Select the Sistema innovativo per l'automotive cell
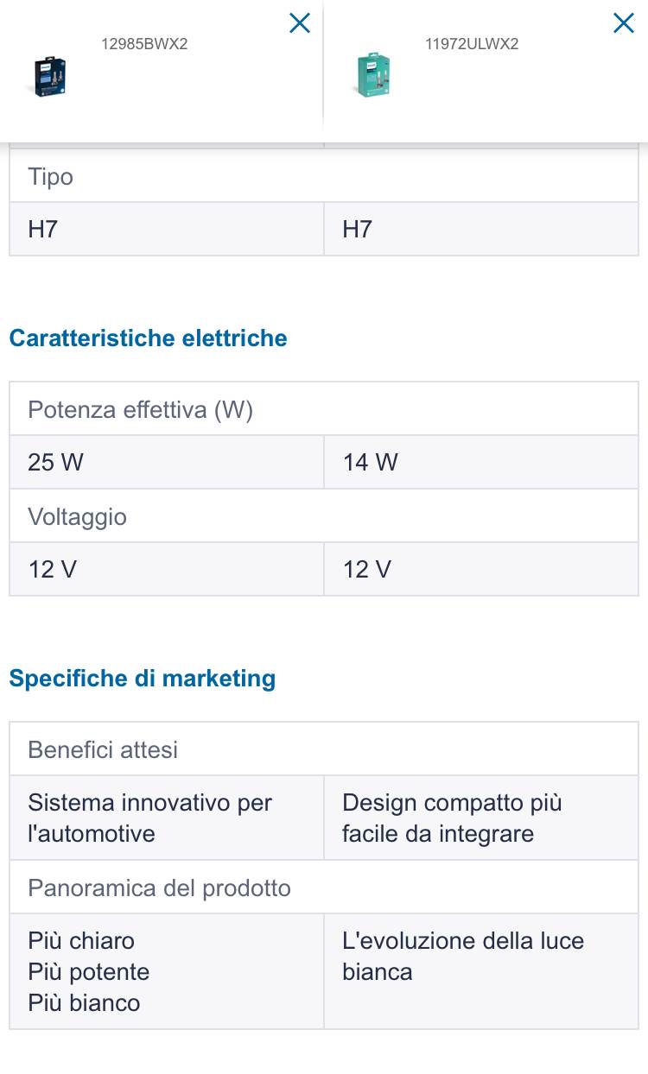This screenshot has height=1074, width=648. click(x=149, y=818)
